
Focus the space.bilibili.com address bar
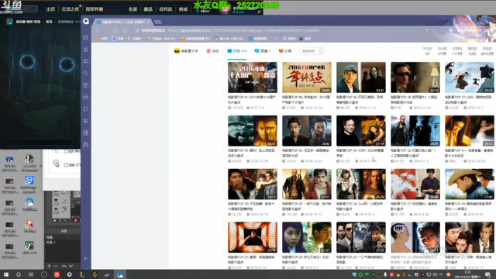(x=243, y=30)
